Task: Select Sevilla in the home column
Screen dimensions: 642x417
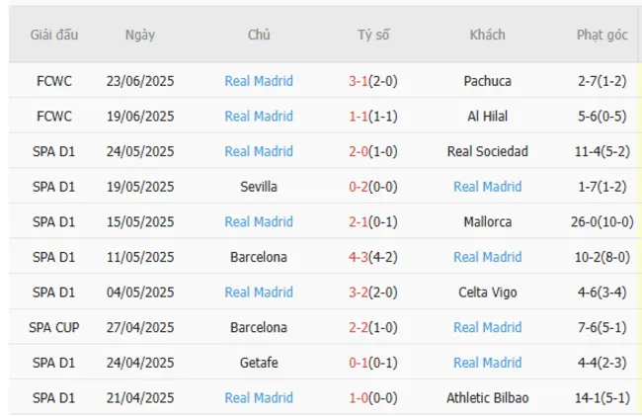Action: (x=259, y=187)
